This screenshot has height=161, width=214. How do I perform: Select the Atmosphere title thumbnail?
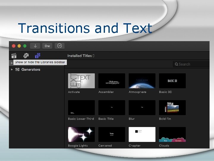(x=142, y=81)
